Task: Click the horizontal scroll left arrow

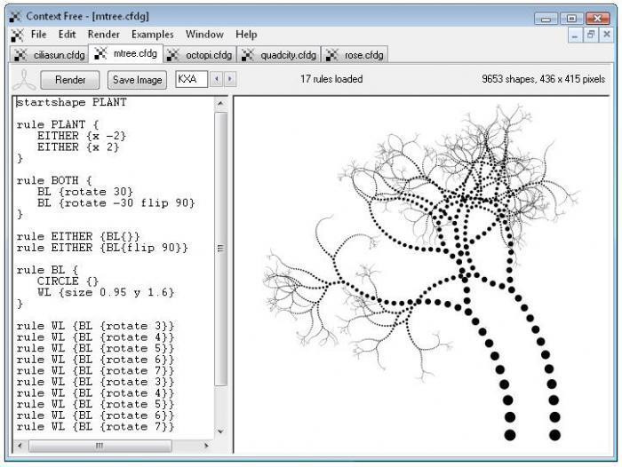Action: (20, 446)
